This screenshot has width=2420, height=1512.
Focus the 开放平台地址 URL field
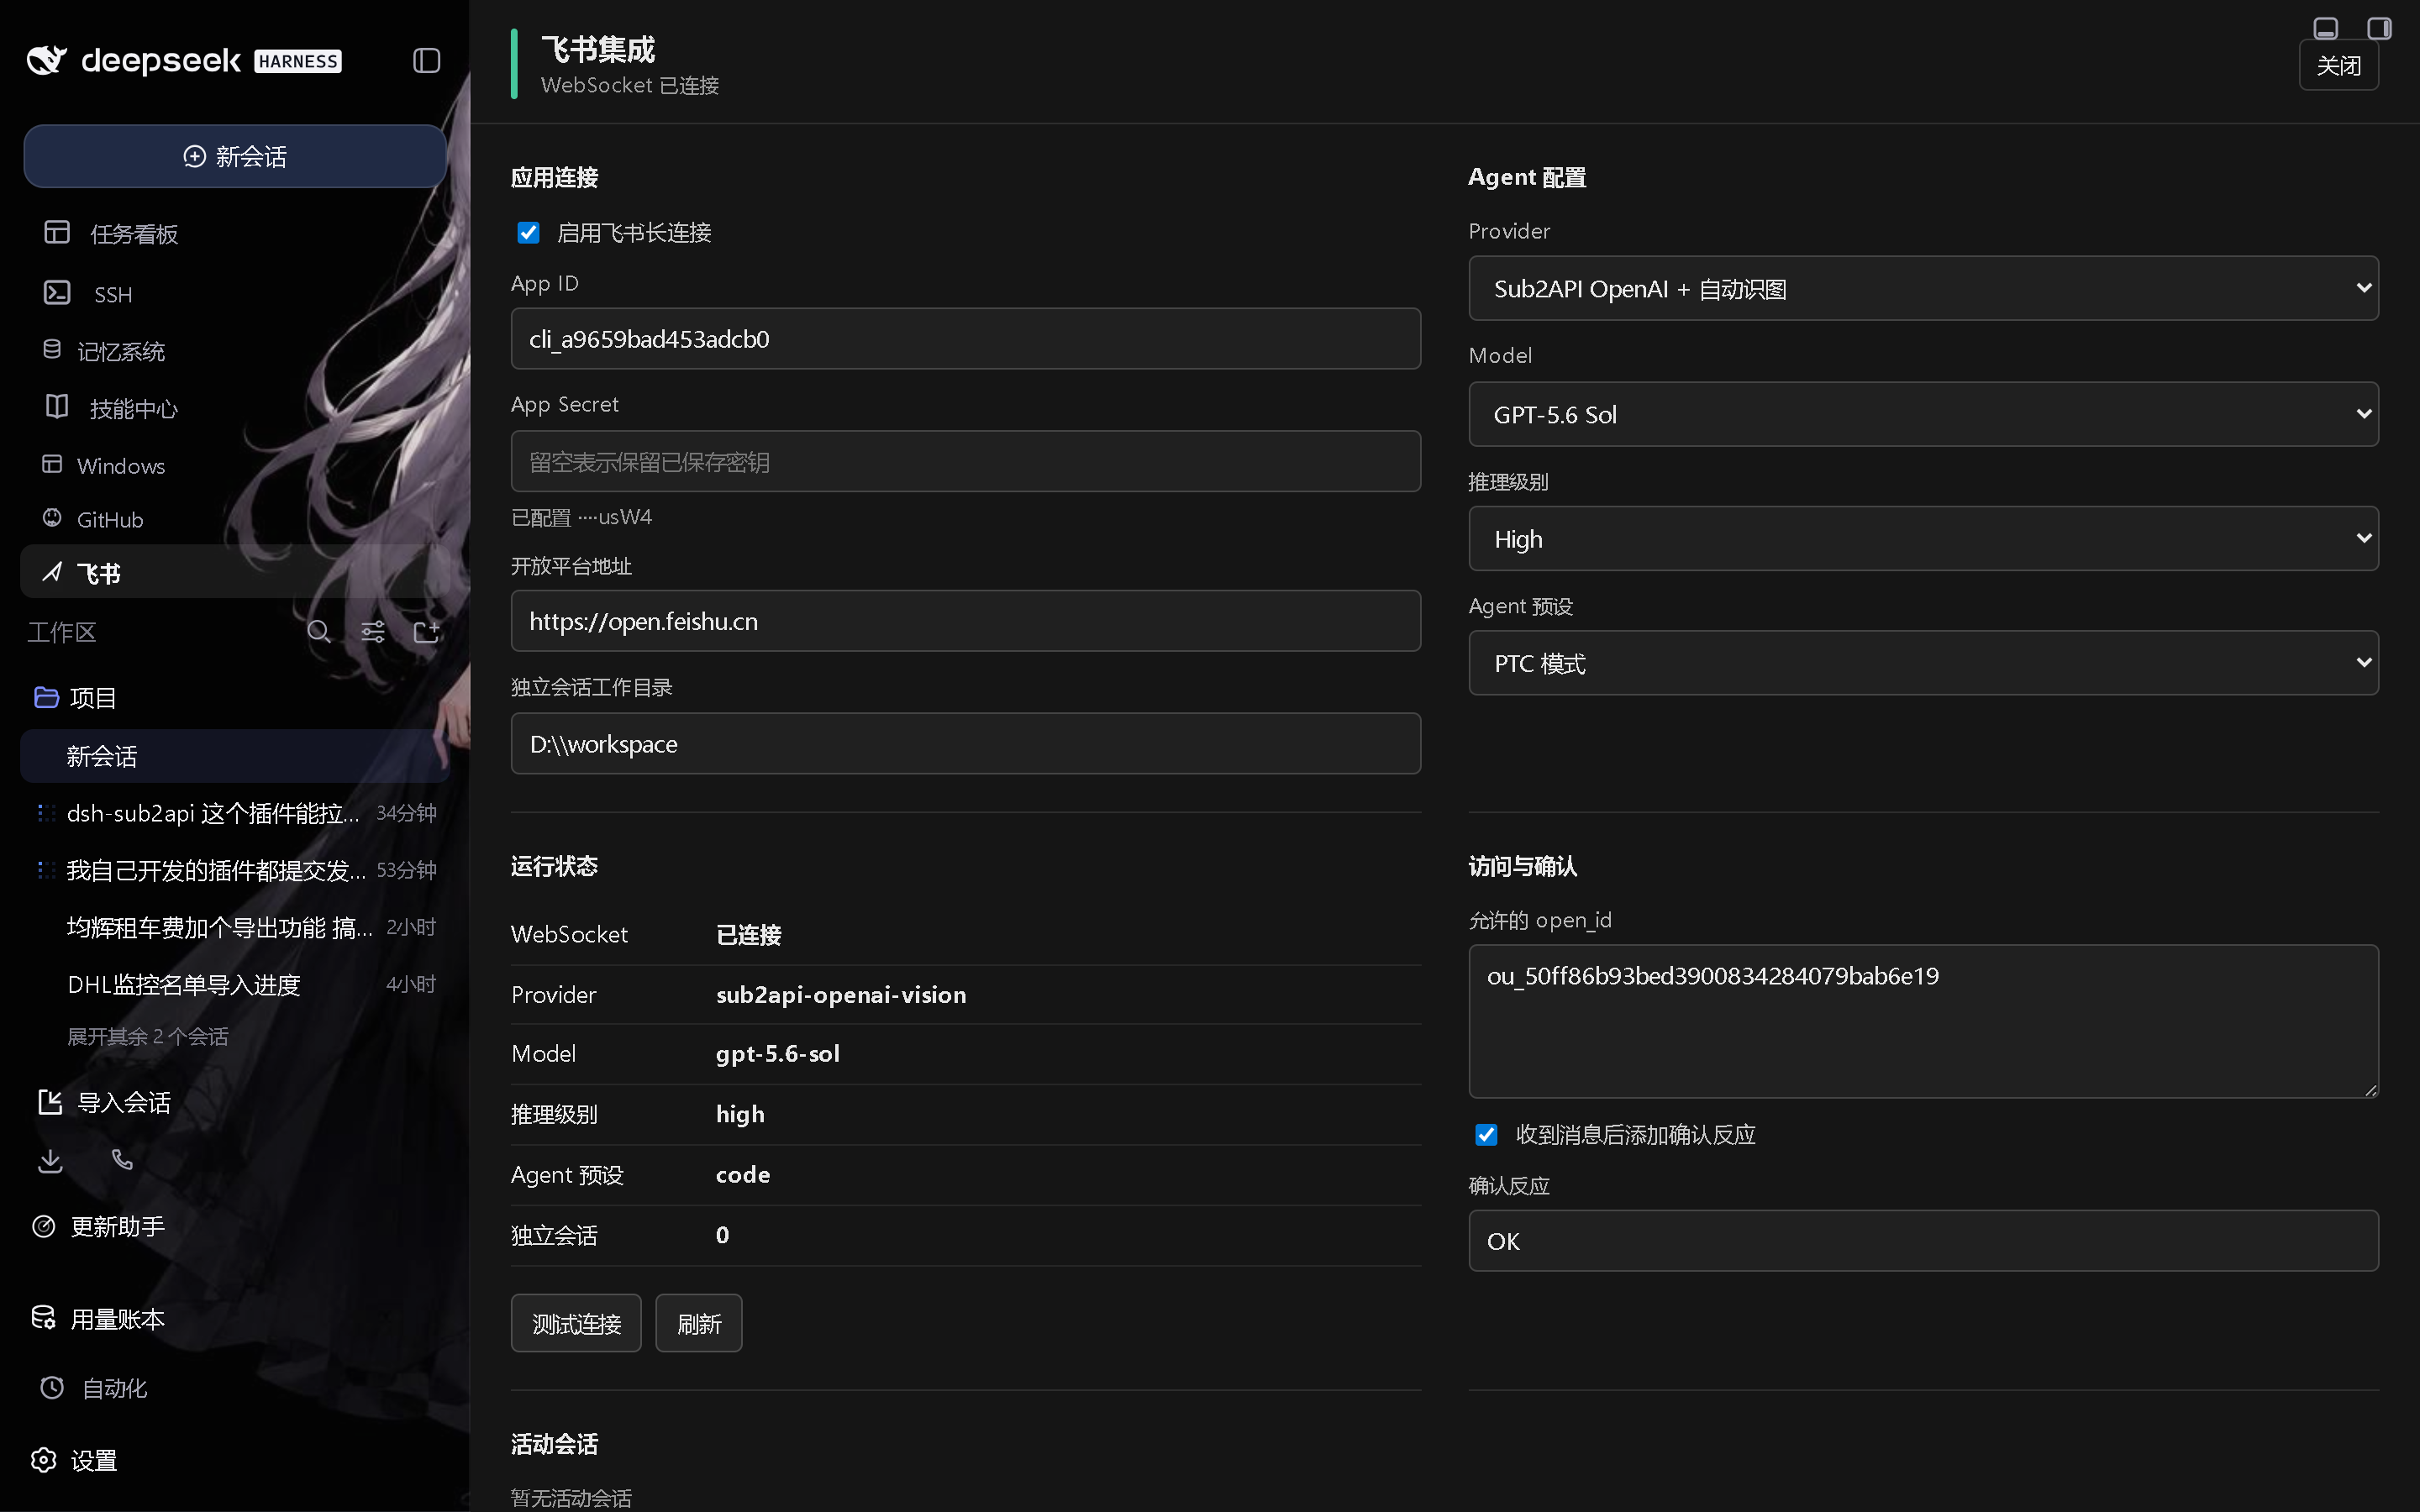(966, 621)
